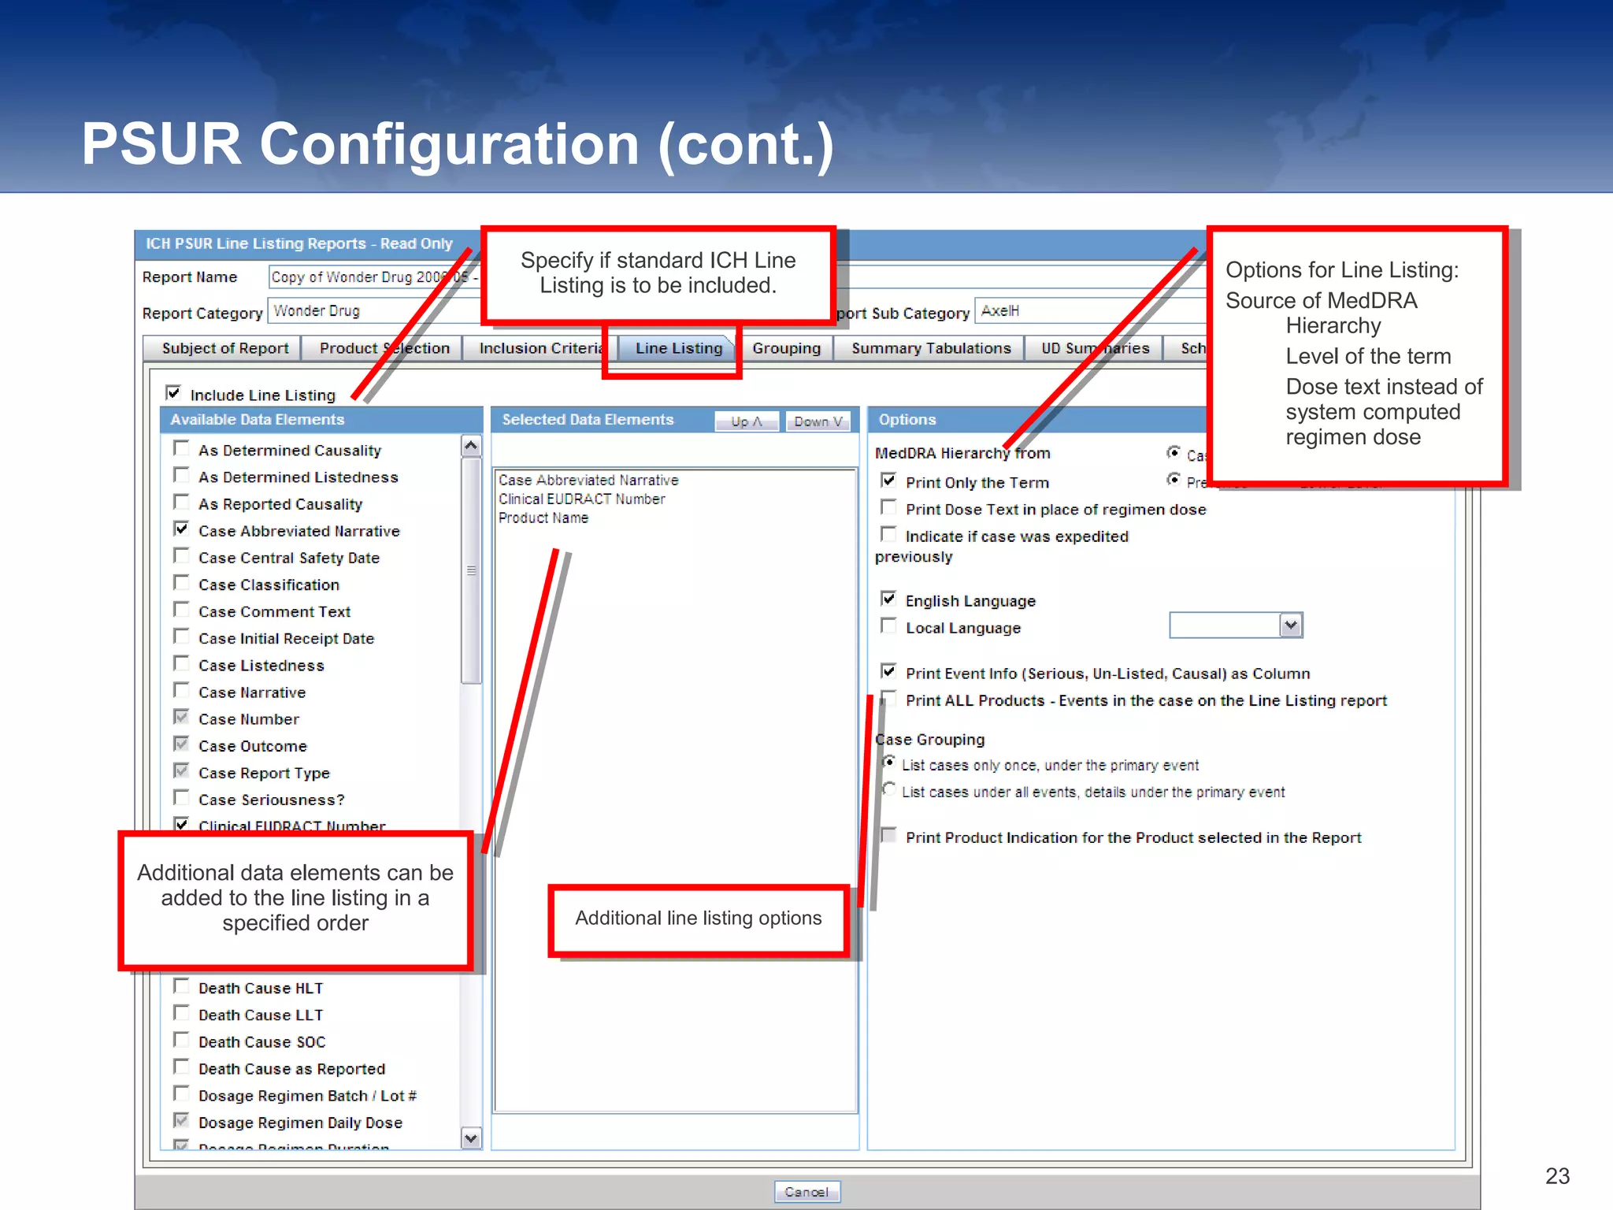Image resolution: width=1613 pixels, height=1210 pixels.
Task: Check Case Central Safety Date
Action: click(181, 555)
